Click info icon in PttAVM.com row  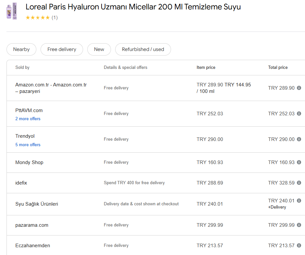tap(299, 114)
